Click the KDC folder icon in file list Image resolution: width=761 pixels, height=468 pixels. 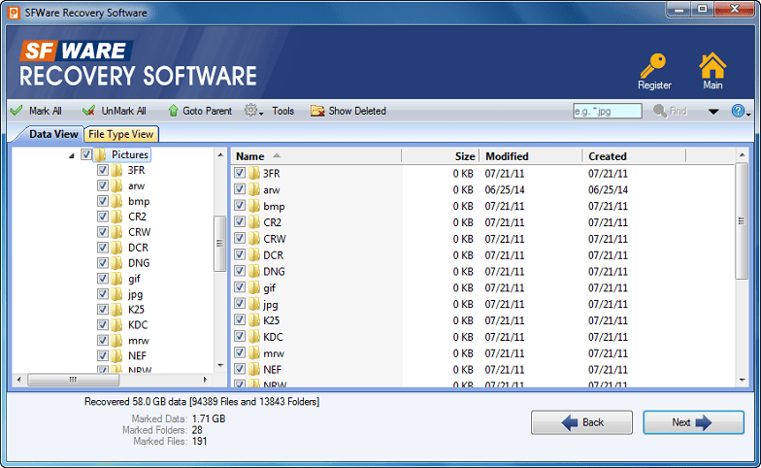(254, 336)
